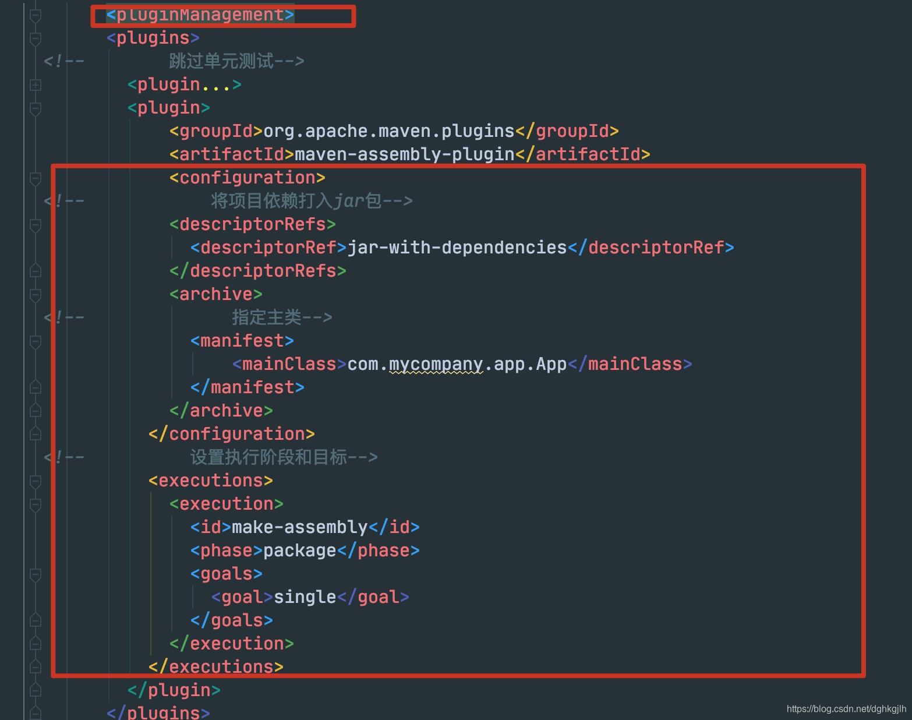Collapse the descriptorRefs opening fold marker
Image resolution: width=912 pixels, height=720 pixels.
point(36,225)
